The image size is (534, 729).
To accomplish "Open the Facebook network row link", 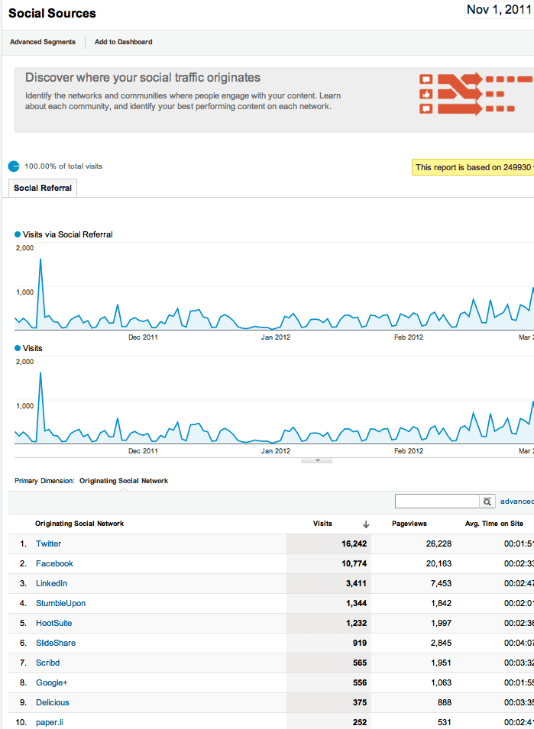I will pyautogui.click(x=54, y=563).
